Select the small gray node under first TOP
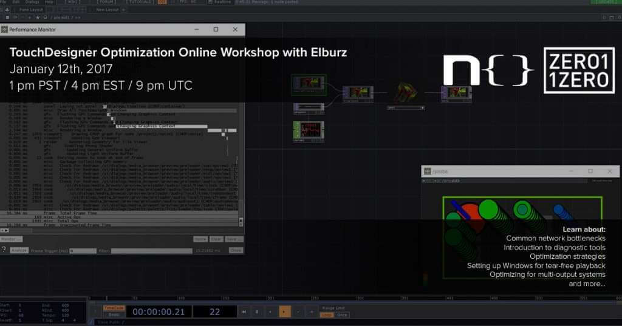 pyautogui.click(x=309, y=108)
